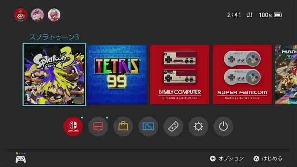Open the News icon
Screen dimensions: 297x167
98,126
